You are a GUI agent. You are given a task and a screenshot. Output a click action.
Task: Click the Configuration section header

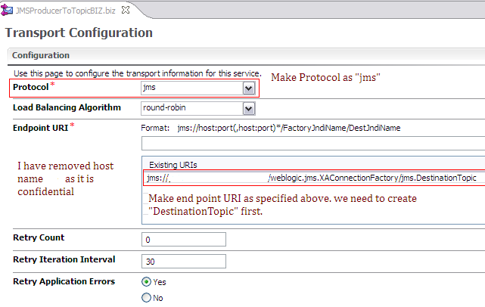pyautogui.click(x=41, y=55)
